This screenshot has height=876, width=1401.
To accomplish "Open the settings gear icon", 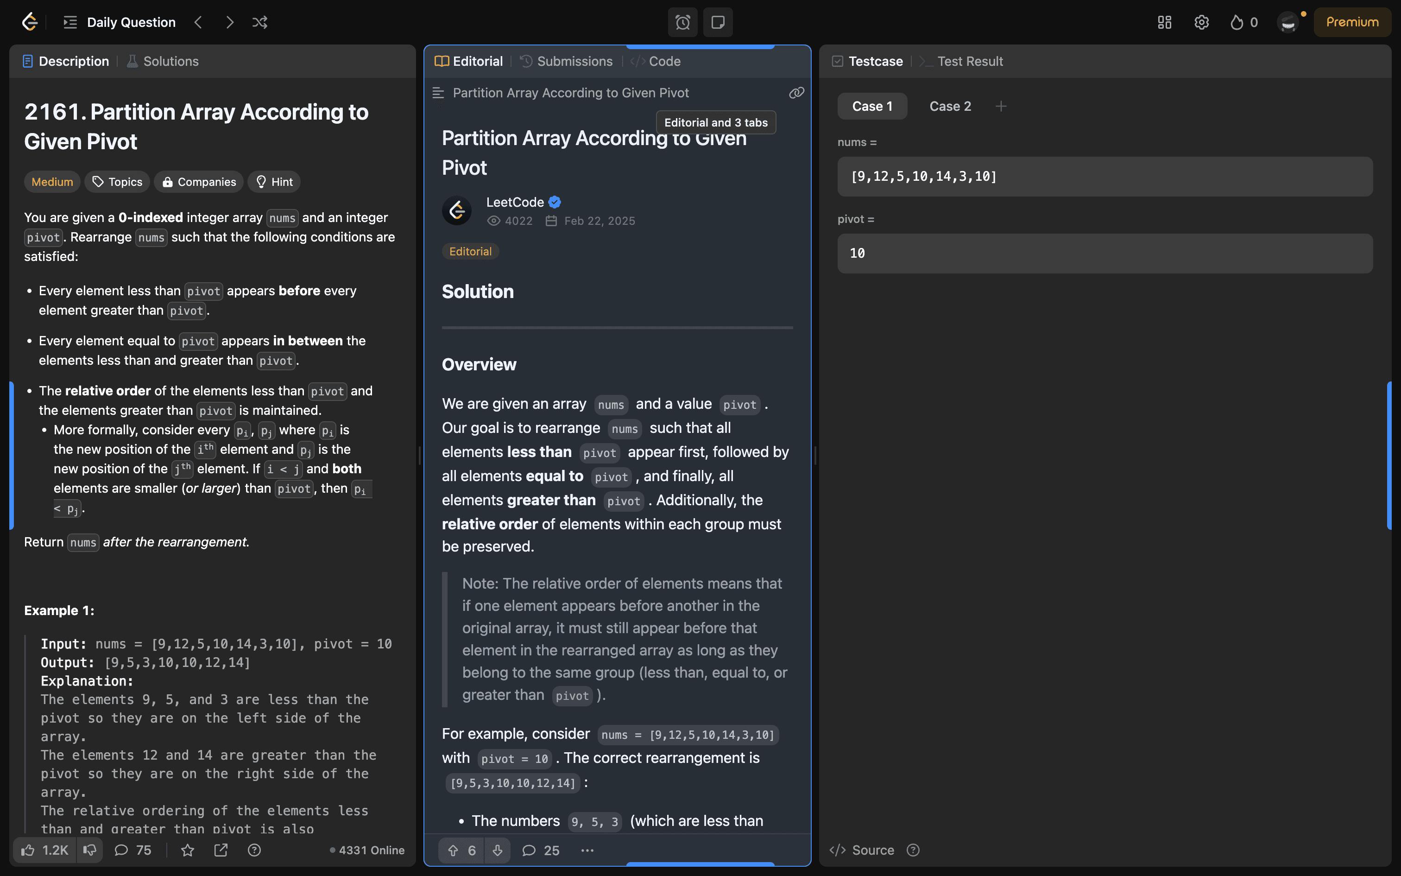I will coord(1201,22).
